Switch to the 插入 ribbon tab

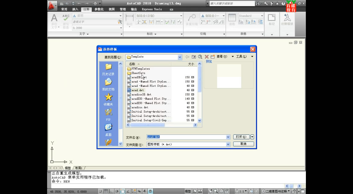click(75, 9)
